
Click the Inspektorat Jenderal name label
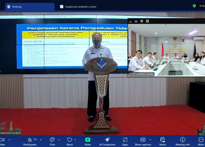tap(11, 133)
